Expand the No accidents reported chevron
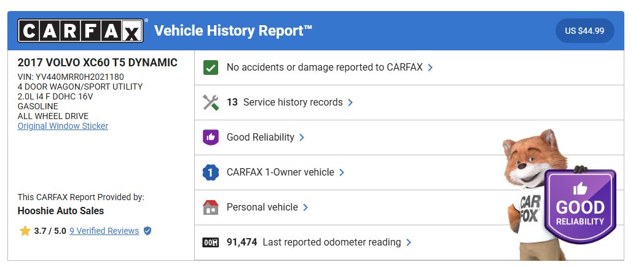644x267 pixels. pos(430,68)
